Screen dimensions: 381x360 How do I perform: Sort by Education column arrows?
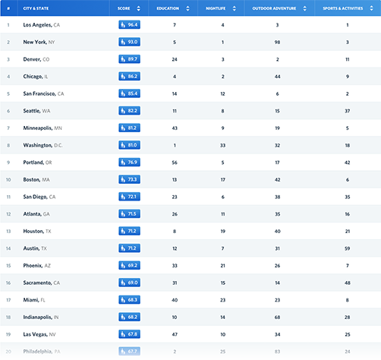point(187,8)
